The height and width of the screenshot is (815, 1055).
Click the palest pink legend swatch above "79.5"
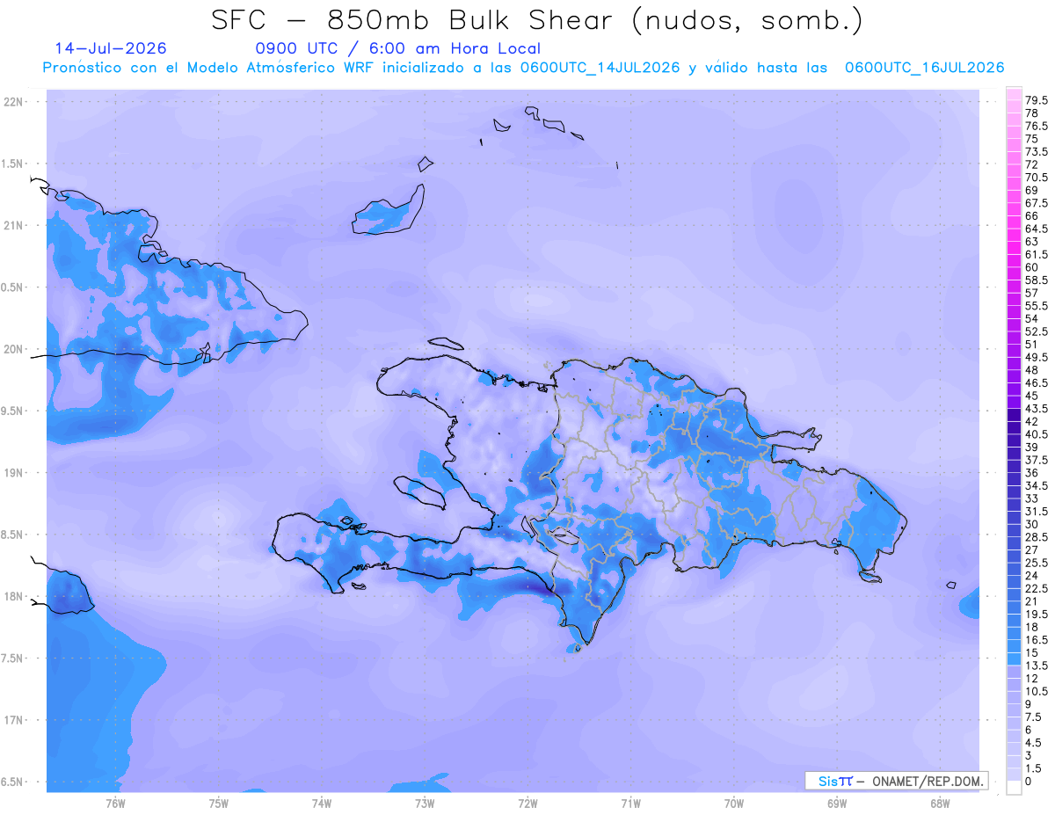[1014, 94]
